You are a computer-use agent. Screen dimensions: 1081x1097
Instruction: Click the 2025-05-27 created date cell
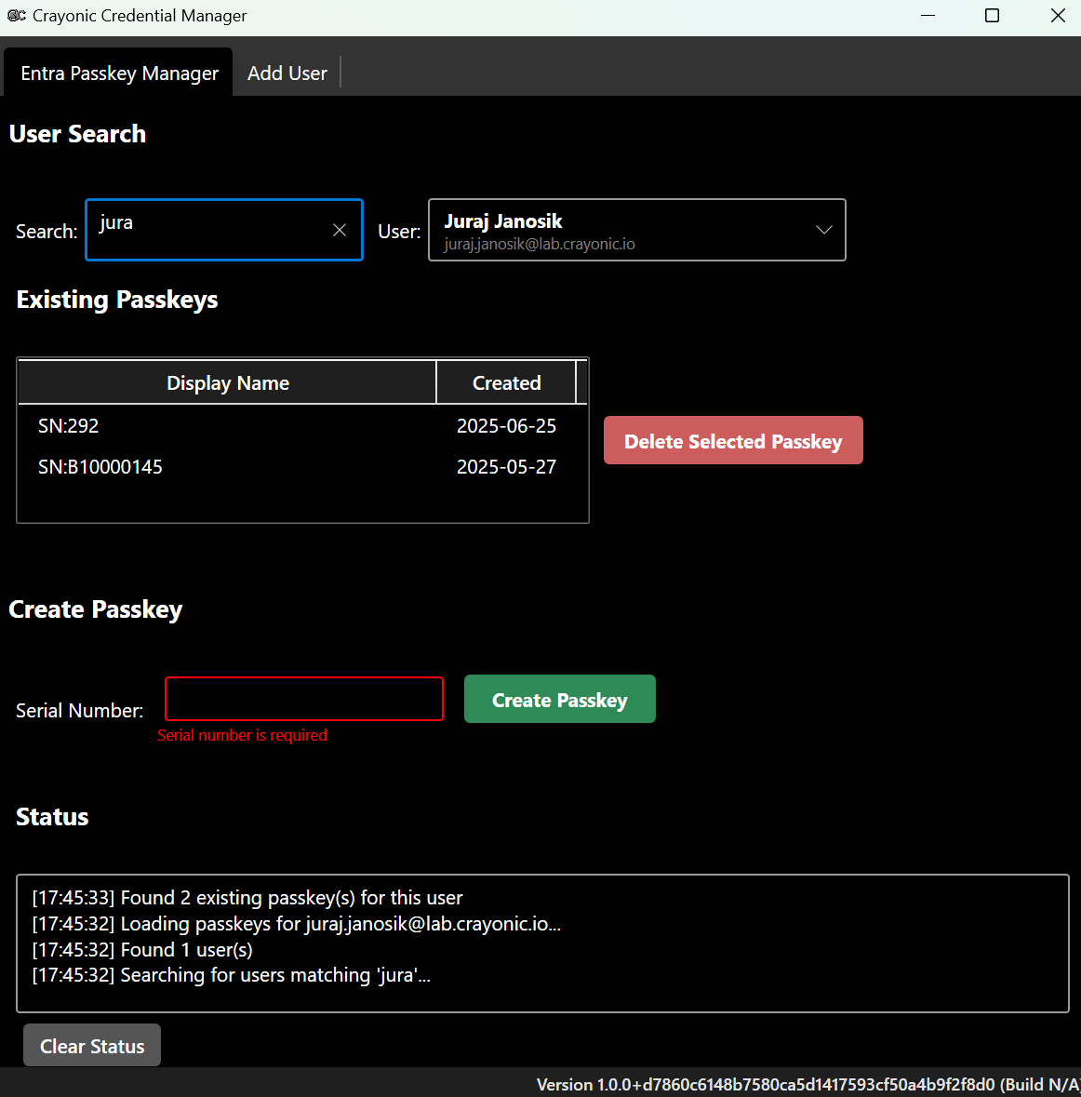[506, 467]
